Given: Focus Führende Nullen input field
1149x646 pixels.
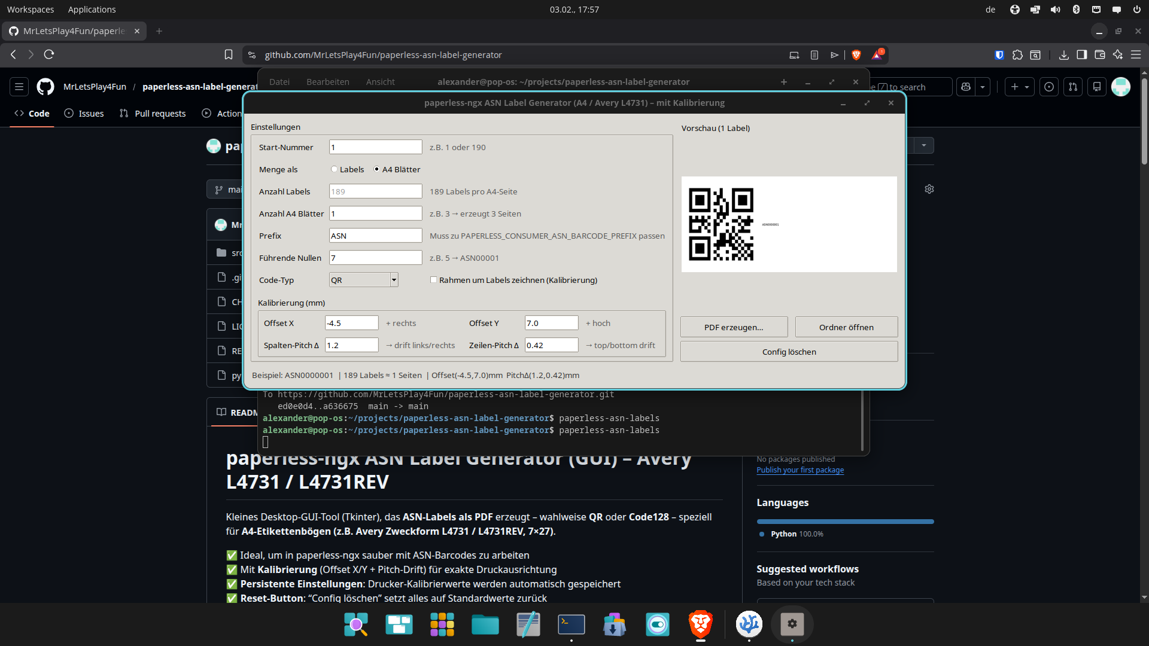Looking at the screenshot, I should (x=375, y=258).
